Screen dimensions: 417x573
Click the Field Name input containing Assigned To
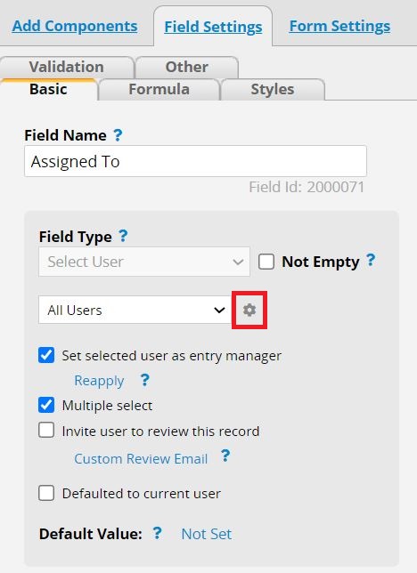tap(195, 161)
